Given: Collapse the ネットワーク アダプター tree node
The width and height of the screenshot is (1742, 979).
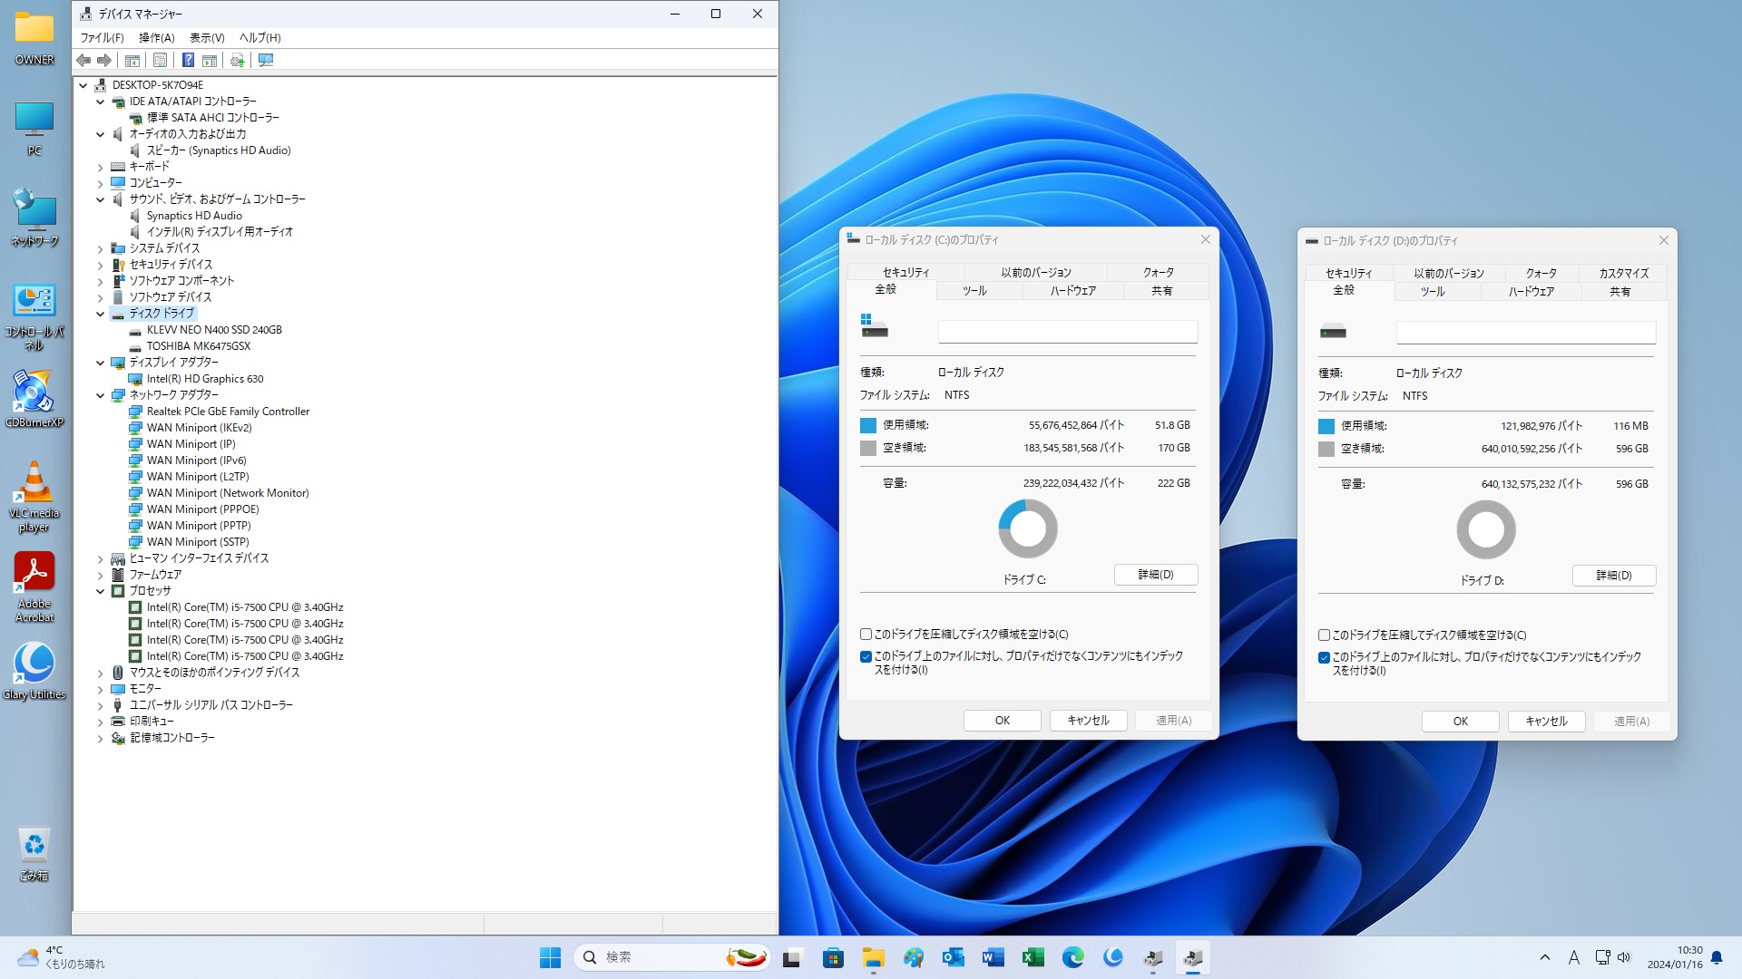Looking at the screenshot, I should tap(100, 395).
